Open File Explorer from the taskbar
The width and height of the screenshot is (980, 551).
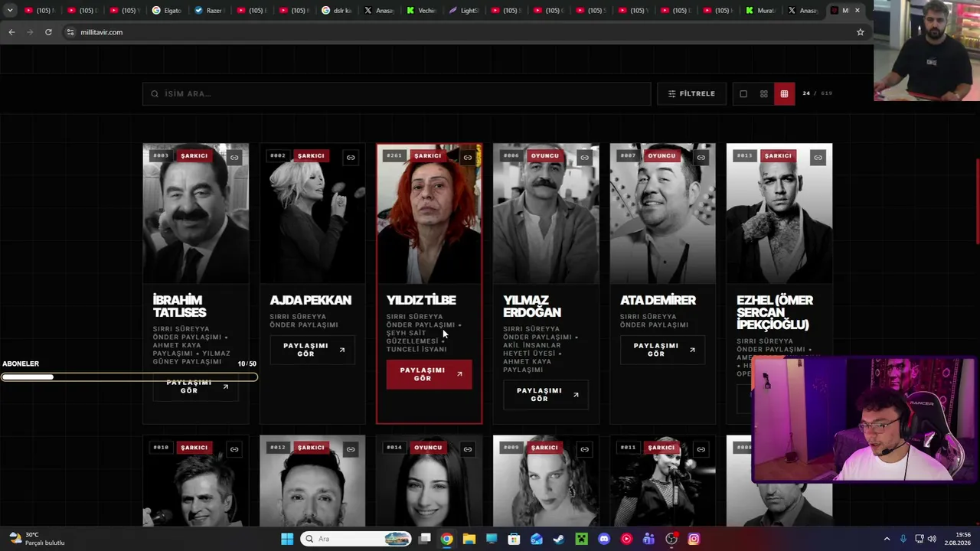pyautogui.click(x=469, y=539)
